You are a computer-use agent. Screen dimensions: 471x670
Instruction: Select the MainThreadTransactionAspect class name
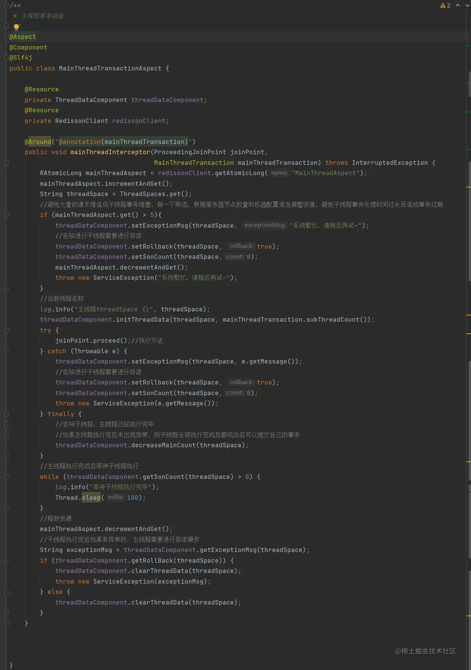(110, 68)
